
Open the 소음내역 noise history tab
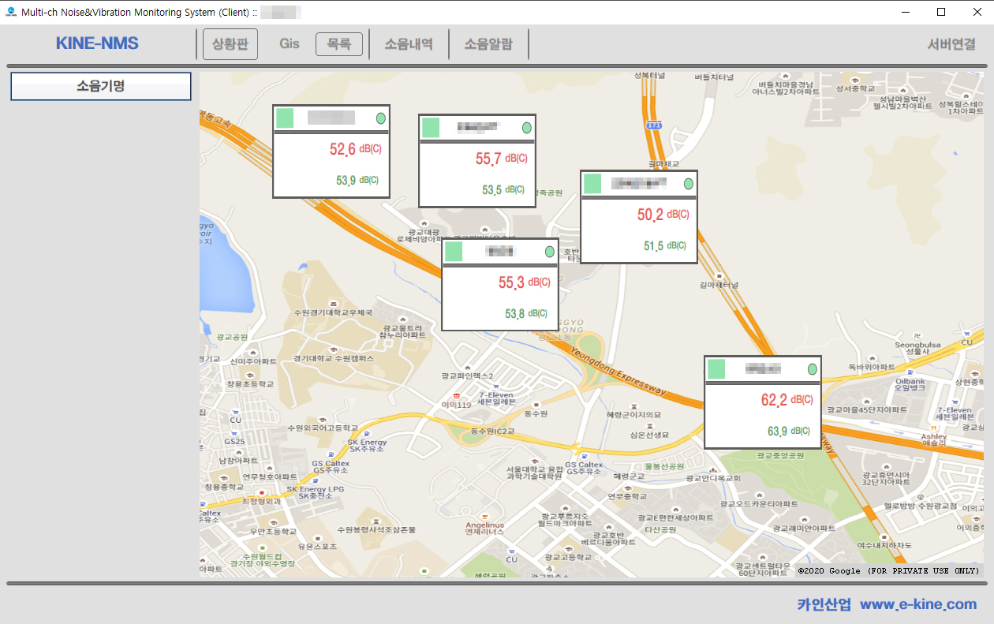pyautogui.click(x=409, y=44)
